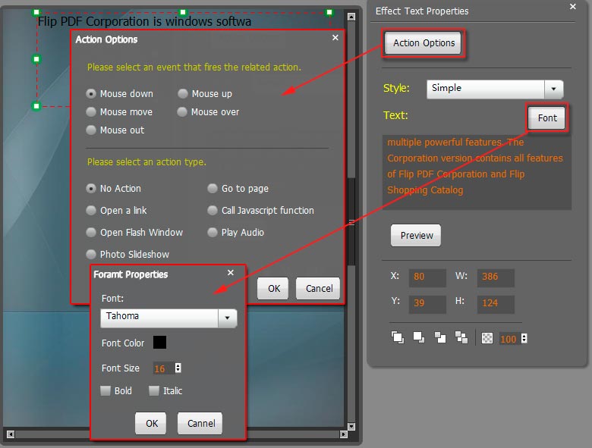Click the checkerboard opacity icon

point(487,339)
